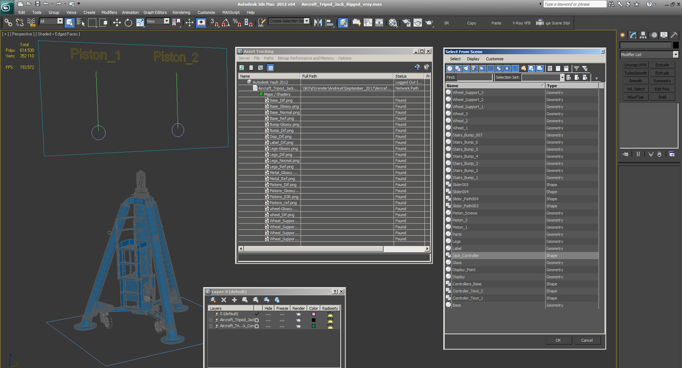The width and height of the screenshot is (682, 368).
Task: Choose the Select and Rotate tool
Action: pos(129,23)
